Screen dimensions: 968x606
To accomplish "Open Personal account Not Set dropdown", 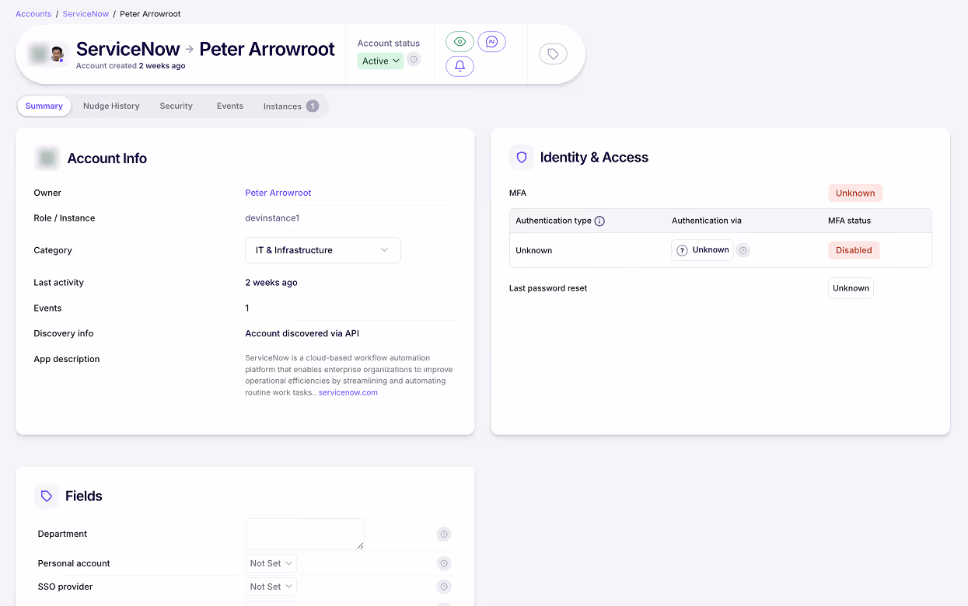I will point(271,563).
